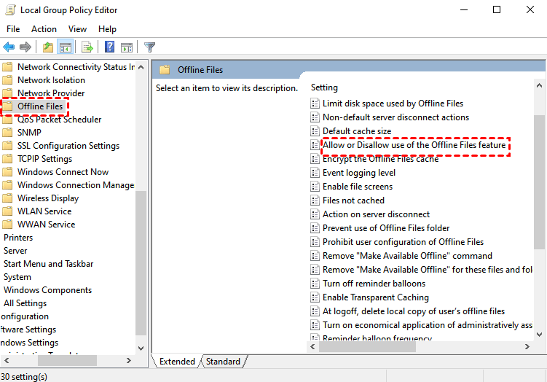The height and width of the screenshot is (382, 547).
Task: Toggle Show/Hide Console Tree toolbar icon
Action: [66, 47]
